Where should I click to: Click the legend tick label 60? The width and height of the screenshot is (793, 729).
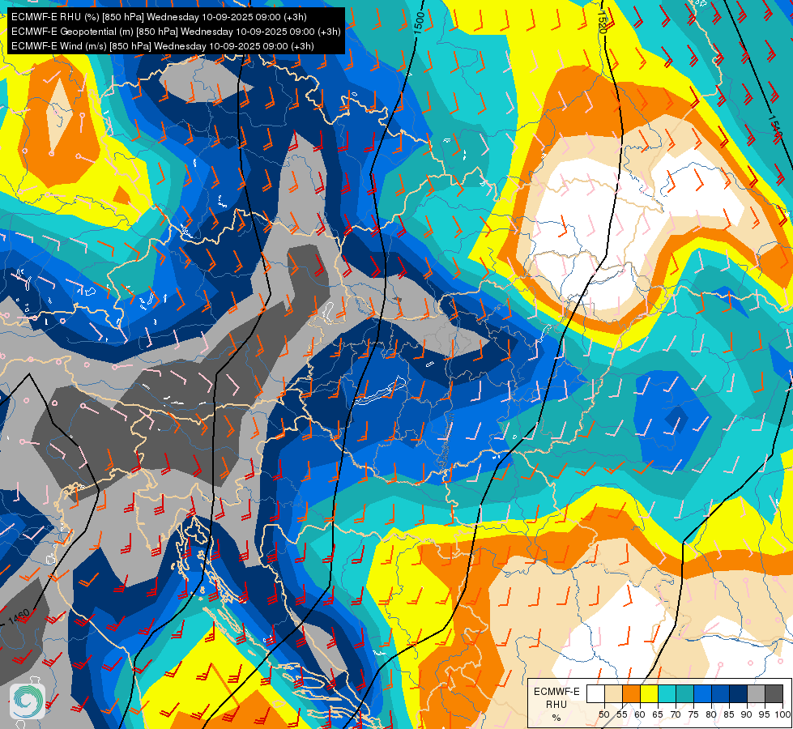(x=640, y=714)
